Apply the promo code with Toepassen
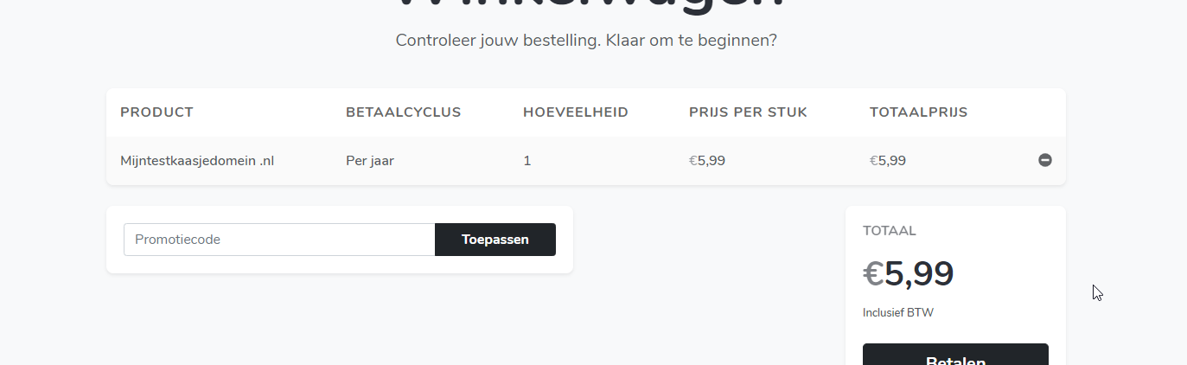Screen dimensions: 1187x365 495,240
